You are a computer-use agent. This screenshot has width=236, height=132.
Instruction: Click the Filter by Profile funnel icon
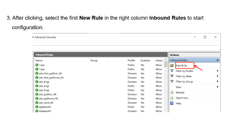tap(172, 71)
